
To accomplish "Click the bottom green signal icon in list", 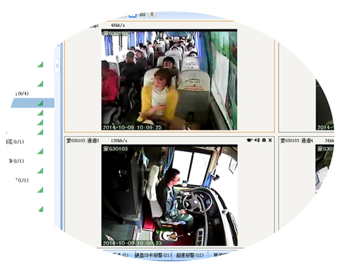I will tap(41, 209).
